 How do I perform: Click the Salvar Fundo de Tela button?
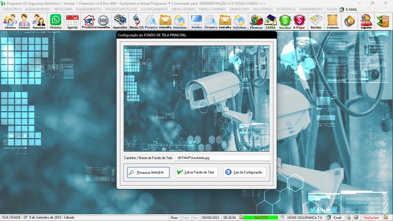(x=196, y=172)
